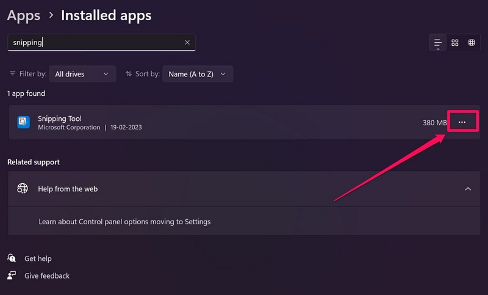Click the sort arrows icon beside Sort by
Image resolution: width=488 pixels, height=295 pixels.
[128, 74]
